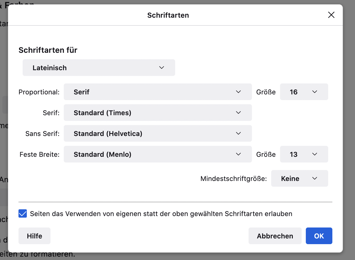The width and height of the screenshot is (355, 260).
Task: Click the 'Feste Breite:' label
Action: click(40, 154)
